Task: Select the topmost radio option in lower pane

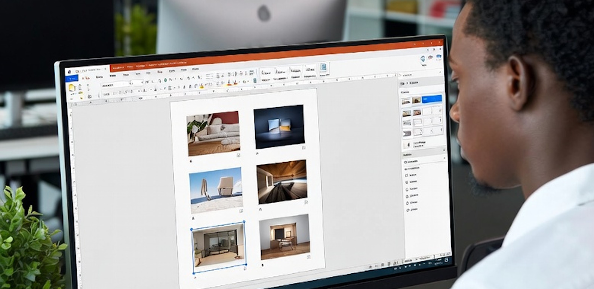Action: pyautogui.click(x=406, y=162)
